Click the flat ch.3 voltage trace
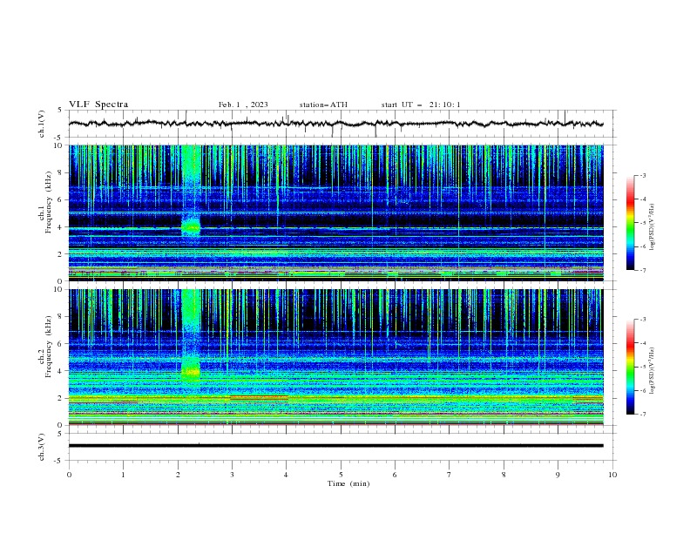This screenshot has height=533, width=690. [335, 446]
